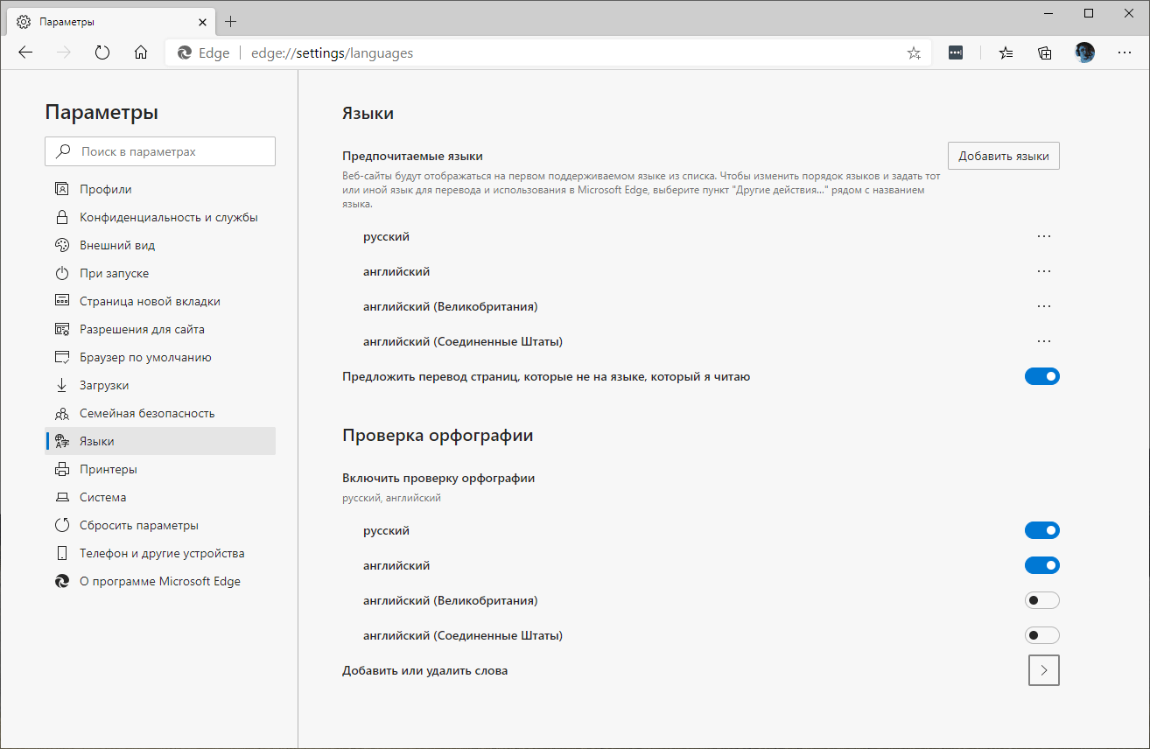Viewport: 1150px width, 749px height.
Task: Enable spellcheck for английский (Соединенные Штаты)
Action: (x=1042, y=635)
